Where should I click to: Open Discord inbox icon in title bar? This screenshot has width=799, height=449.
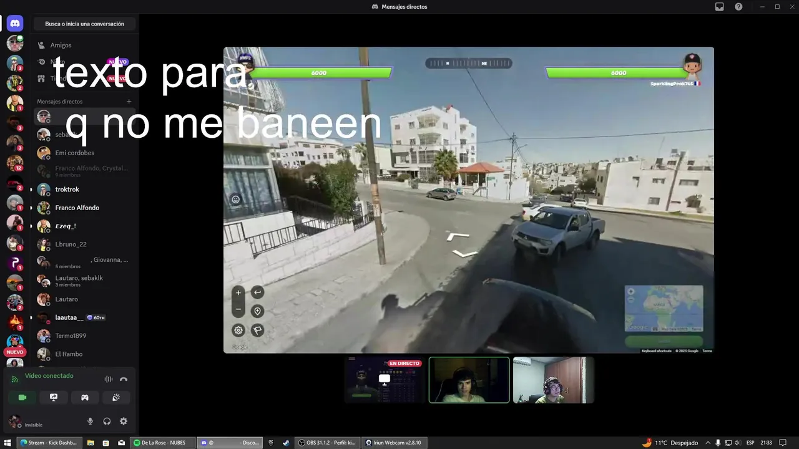point(720,6)
